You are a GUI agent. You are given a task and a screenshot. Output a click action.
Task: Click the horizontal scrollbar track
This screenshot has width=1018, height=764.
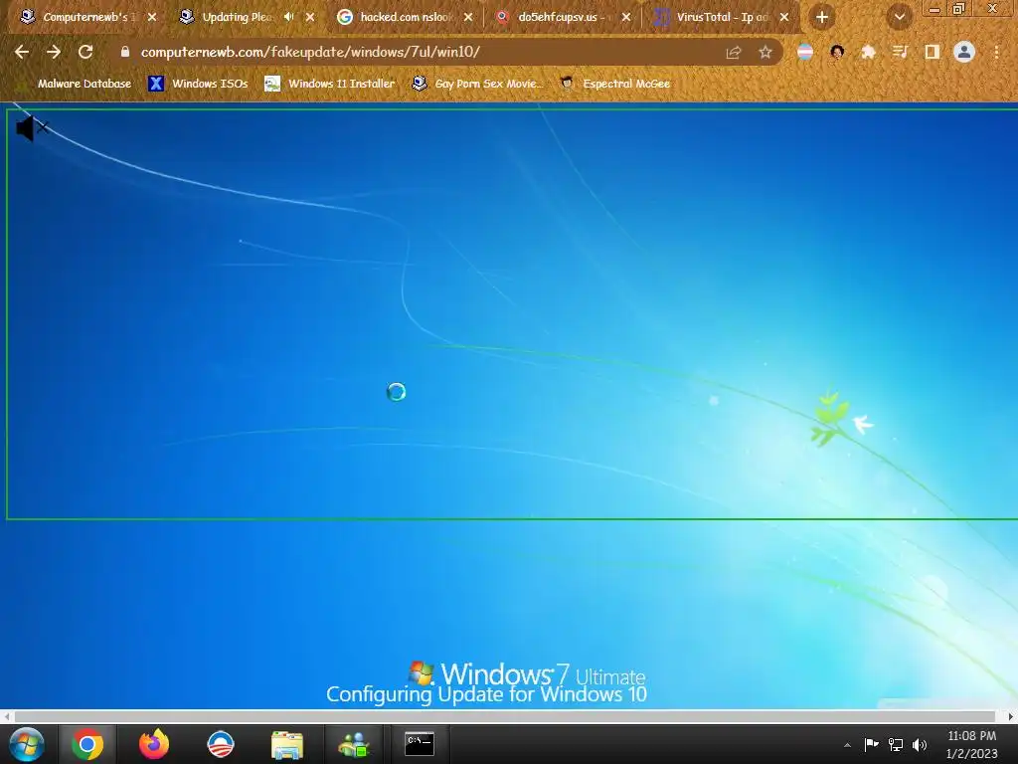pyautogui.click(x=504, y=716)
